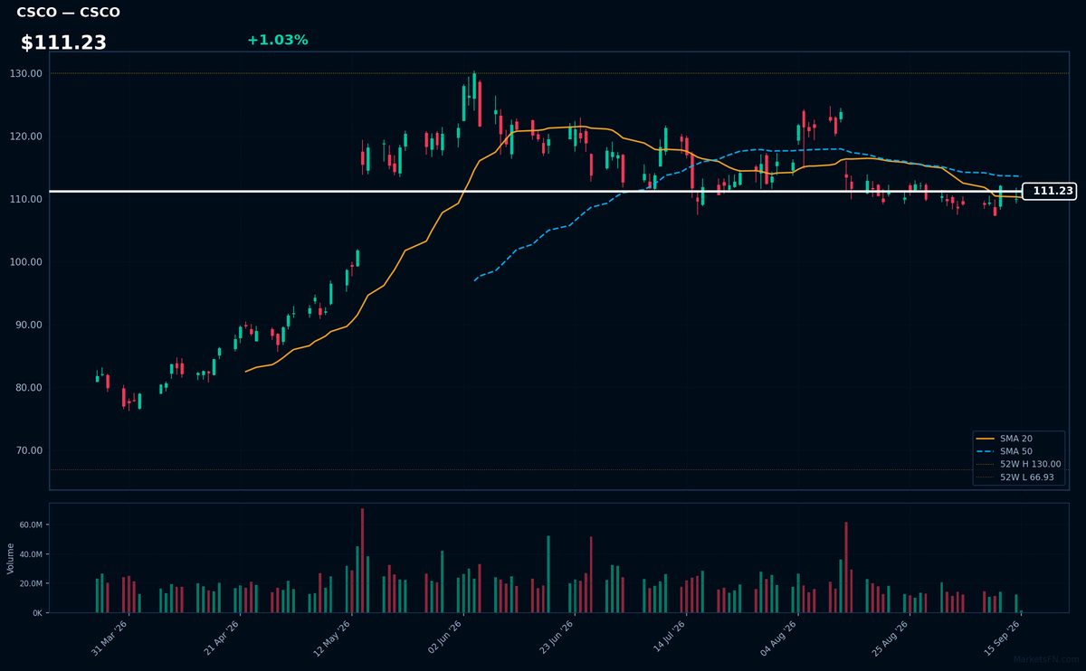Click the 130.00 price axis label
Image resolution: width=1086 pixels, height=671 pixels.
[x=27, y=73]
